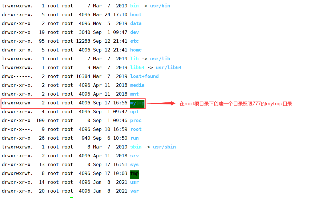Click the size value '3040' in dev row
The image size is (334, 198).
click(x=84, y=32)
